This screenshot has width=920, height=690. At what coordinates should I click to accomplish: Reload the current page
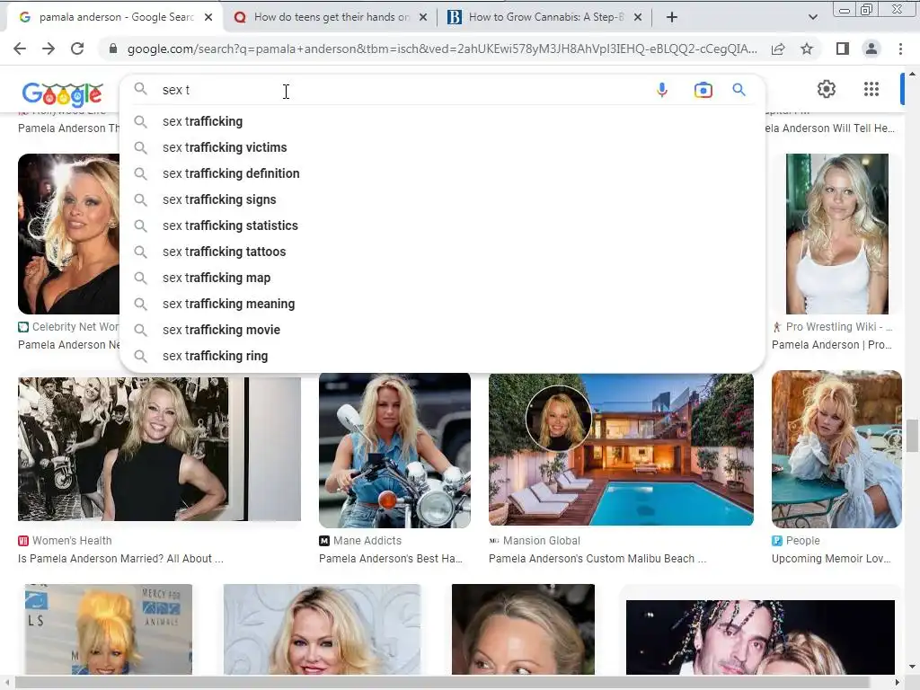pos(77,49)
